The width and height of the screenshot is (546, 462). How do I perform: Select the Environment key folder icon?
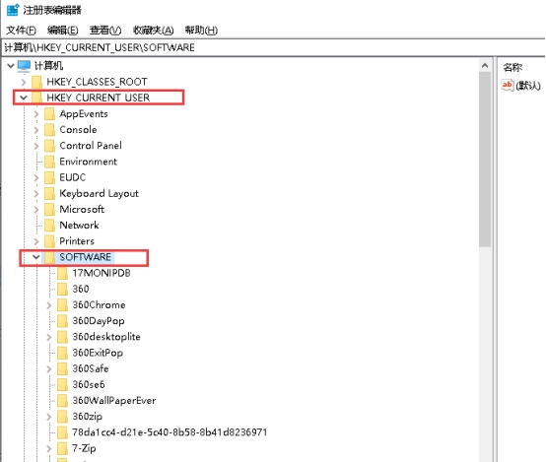click(x=49, y=162)
